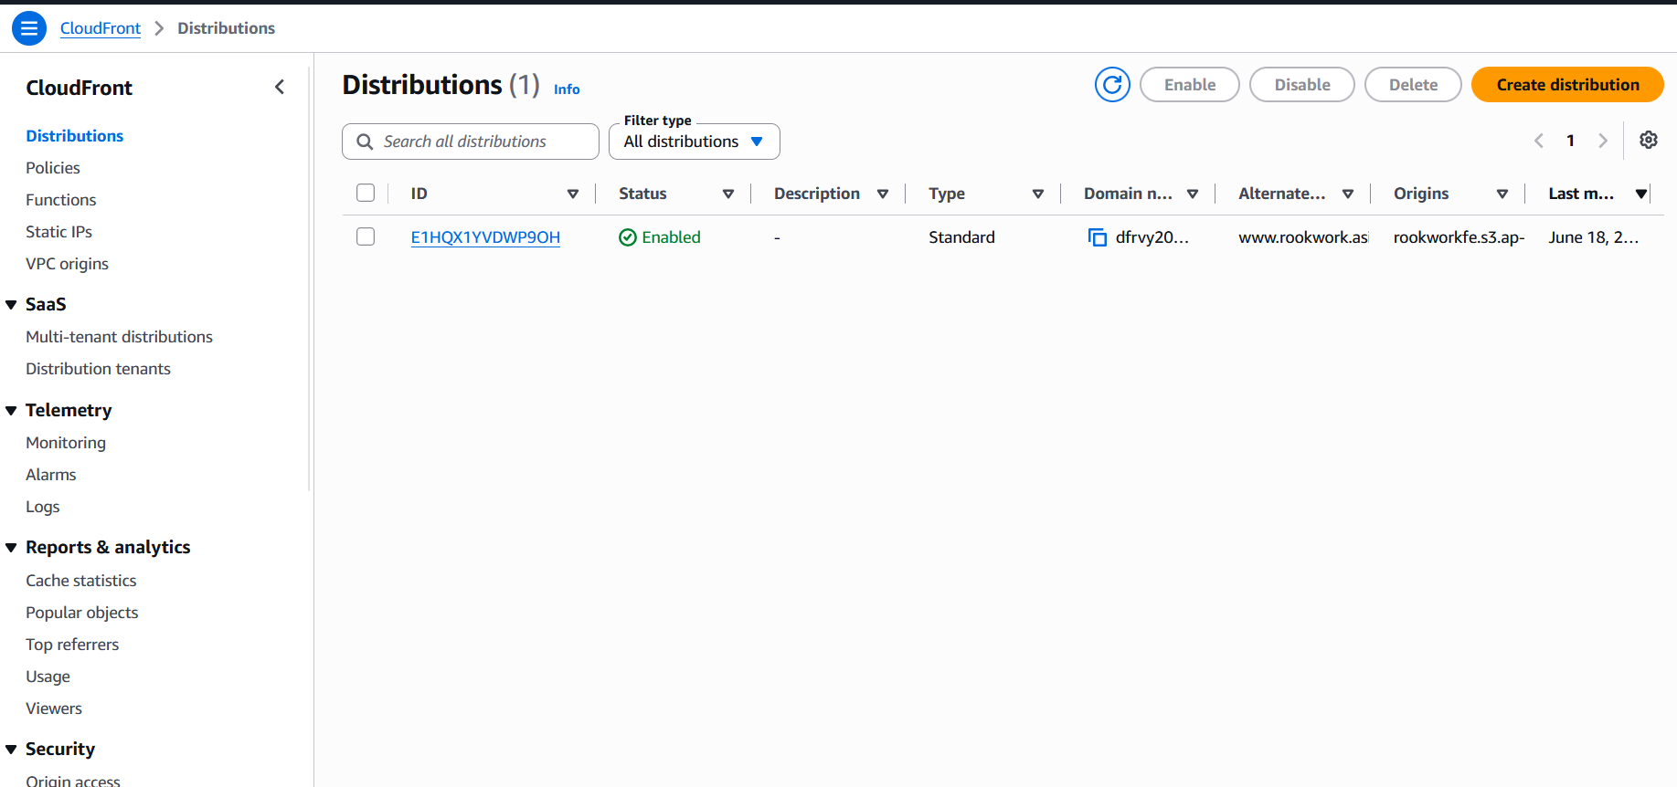This screenshot has width=1677, height=787.
Task: Open Usage report
Action: pos(48,677)
